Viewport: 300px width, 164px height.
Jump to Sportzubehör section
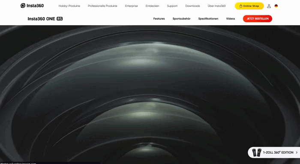pyautogui.click(x=182, y=19)
